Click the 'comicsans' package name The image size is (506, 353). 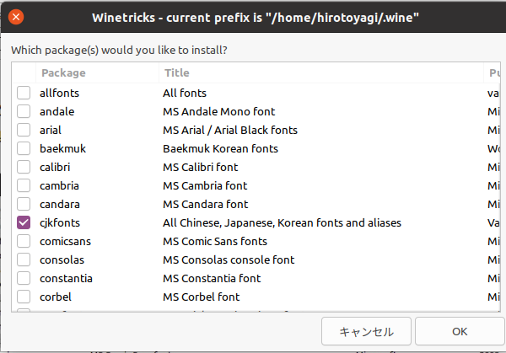[66, 242]
